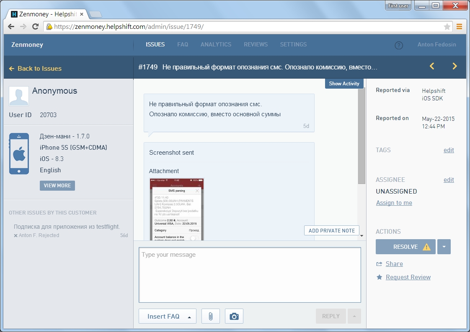Image resolution: width=470 pixels, height=332 pixels.
Task: Click the User ID value 20703
Action: 48,115
